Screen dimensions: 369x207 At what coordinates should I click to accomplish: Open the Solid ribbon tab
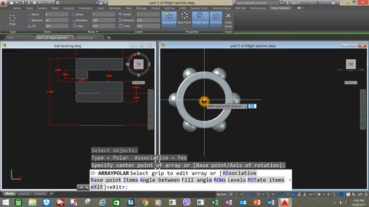[29, 8]
